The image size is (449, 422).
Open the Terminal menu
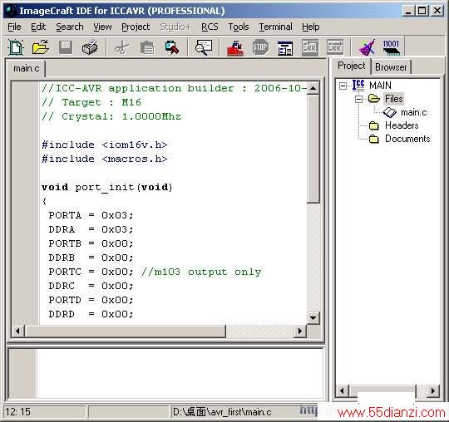[275, 27]
